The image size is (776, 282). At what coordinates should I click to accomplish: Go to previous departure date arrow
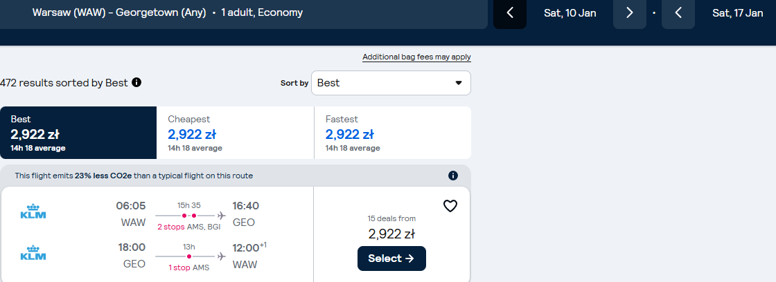[510, 13]
